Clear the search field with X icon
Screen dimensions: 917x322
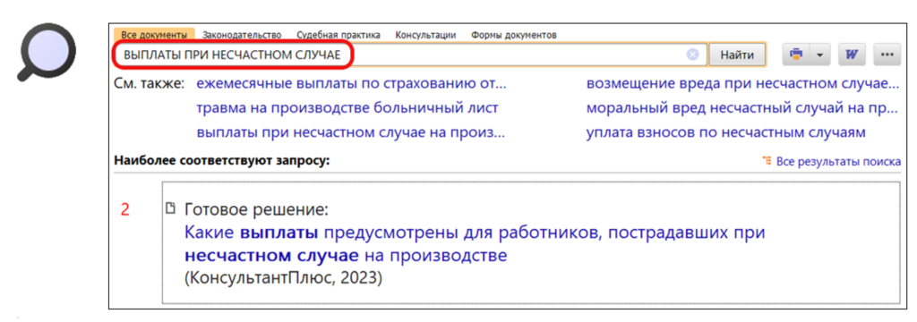(692, 55)
